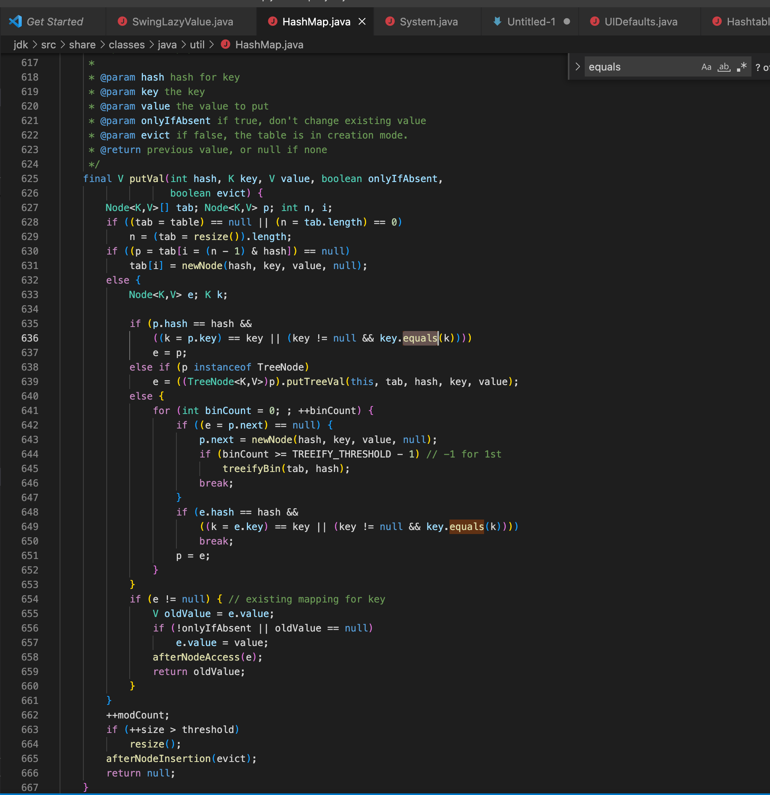Toggle Match Case in Find widget

(706, 67)
